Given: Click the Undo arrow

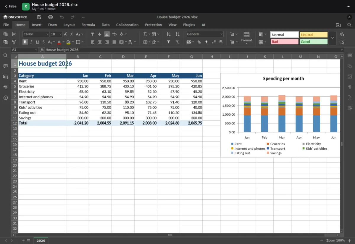Looking at the screenshot, I should (62, 17).
